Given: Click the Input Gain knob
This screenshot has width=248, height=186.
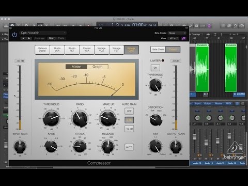Looking at the screenshot, I should click(20, 147).
